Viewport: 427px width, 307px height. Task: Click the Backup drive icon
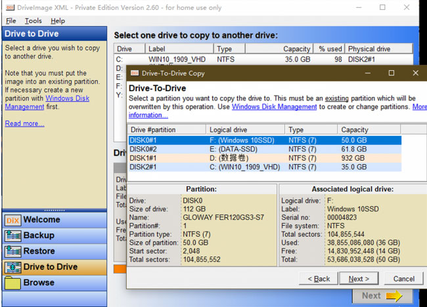point(12,235)
